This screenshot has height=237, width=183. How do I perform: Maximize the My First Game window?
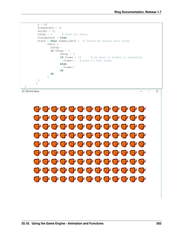point(149,91)
